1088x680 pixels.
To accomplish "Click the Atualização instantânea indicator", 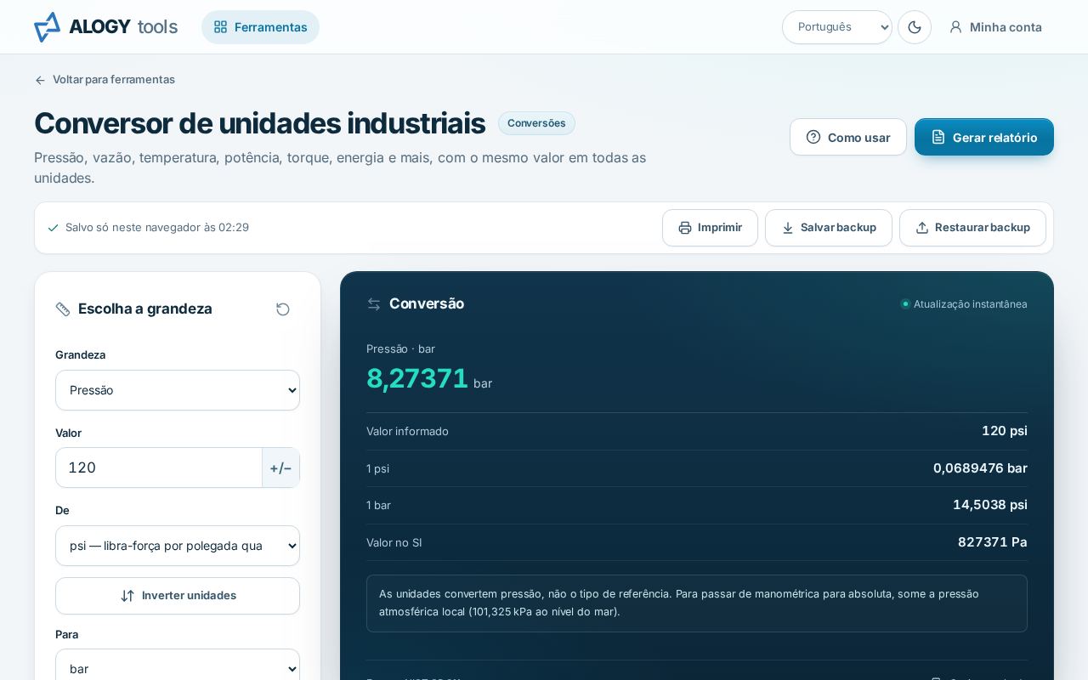I will tap(964, 304).
